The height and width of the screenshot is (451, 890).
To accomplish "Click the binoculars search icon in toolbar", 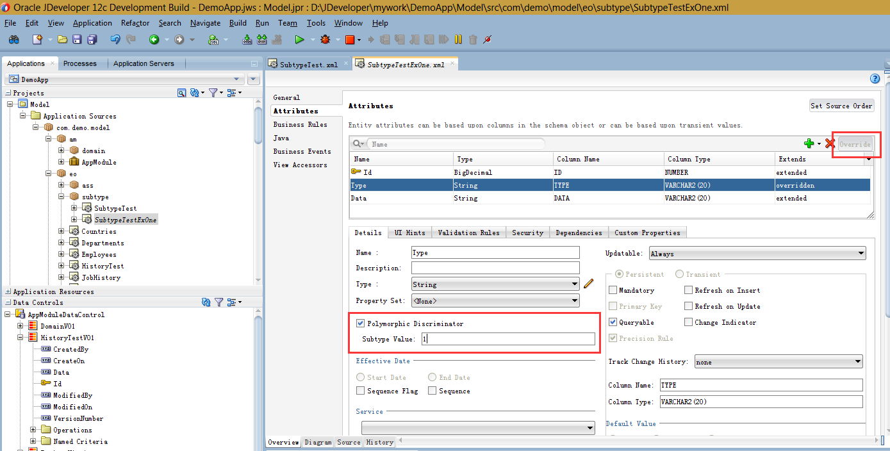I will point(13,40).
